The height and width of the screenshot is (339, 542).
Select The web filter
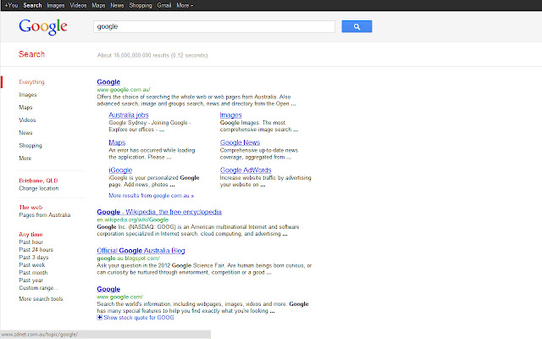[x=30, y=207]
